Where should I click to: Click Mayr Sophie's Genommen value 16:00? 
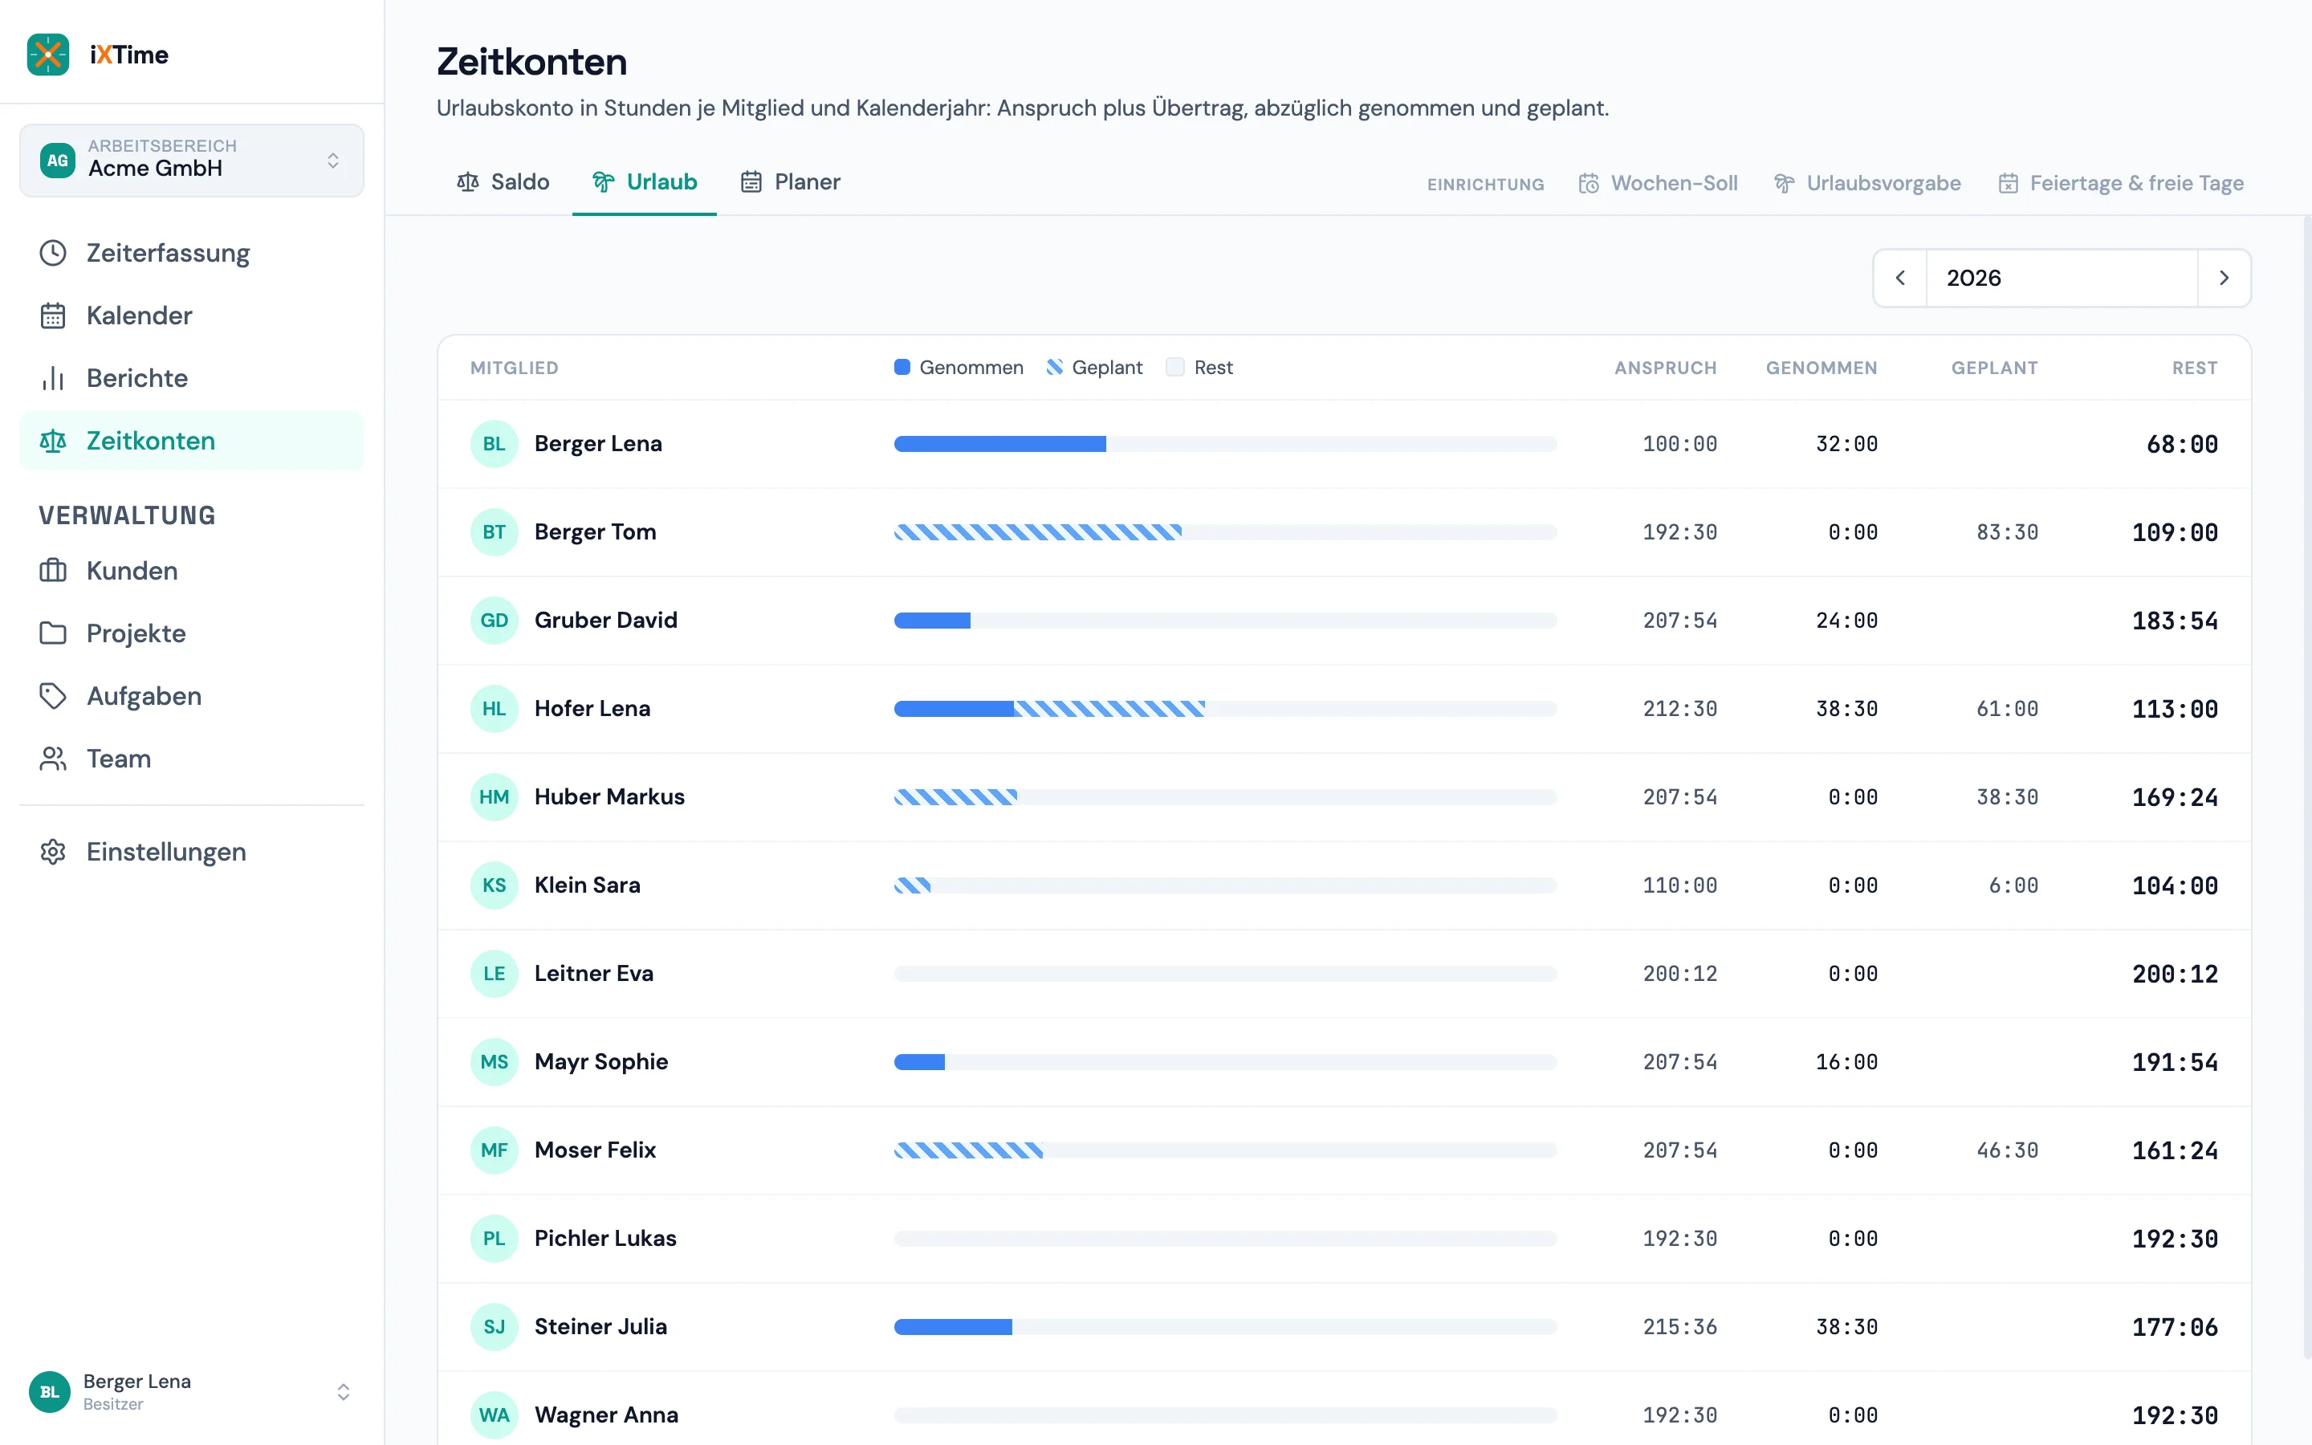pyautogui.click(x=1846, y=1062)
